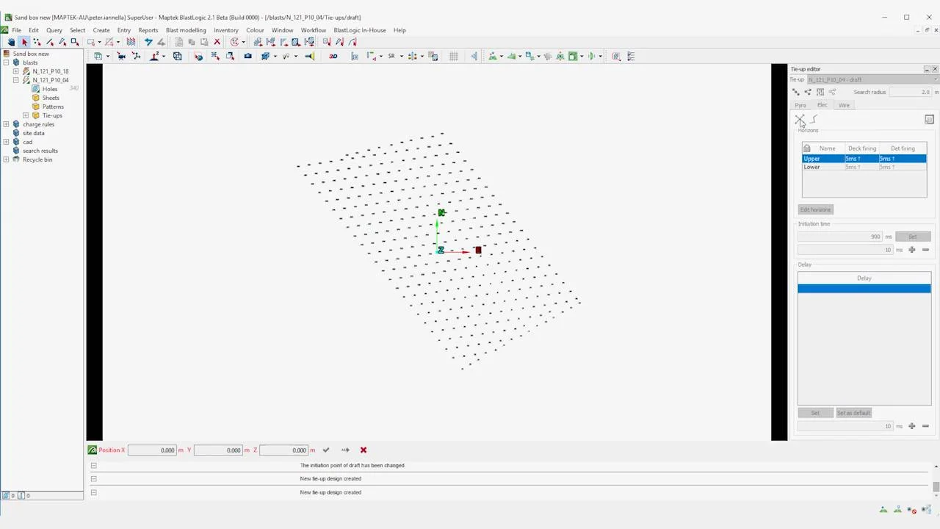Click the red X cancel position icon

363,450
